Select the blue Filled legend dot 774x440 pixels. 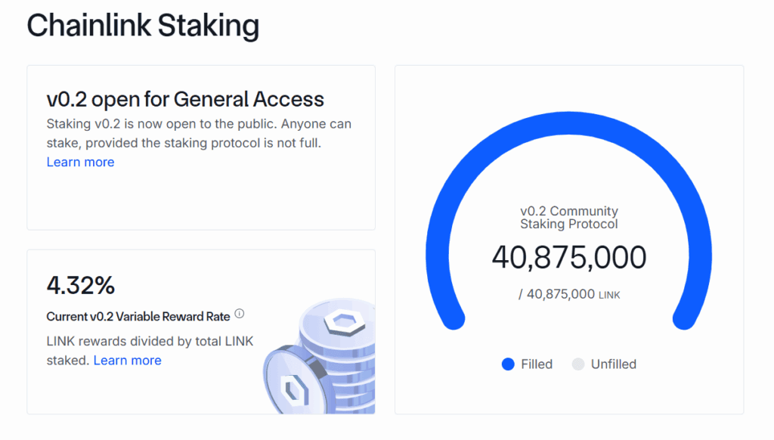click(507, 364)
